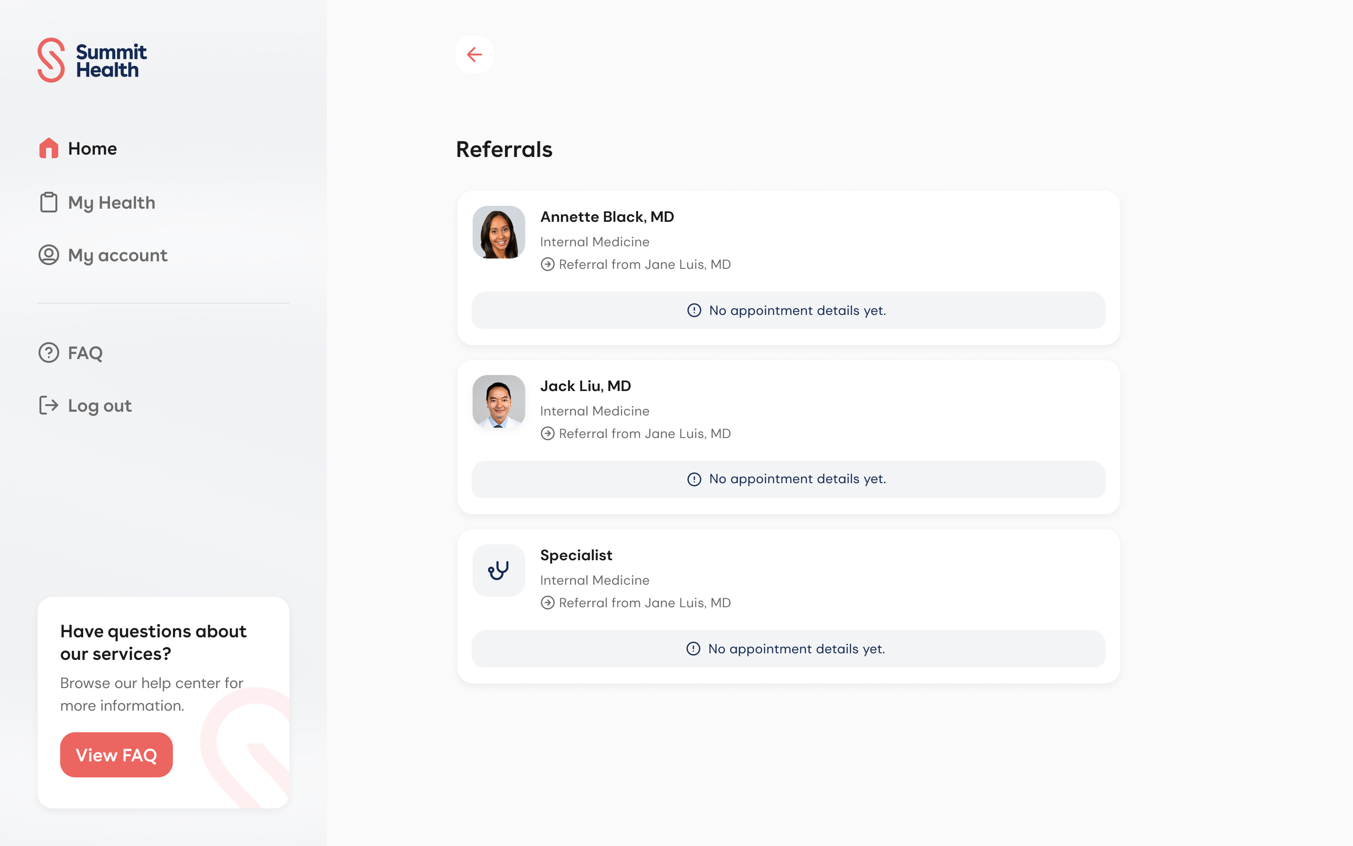
Task: Click Annette Black's no appointment notice
Action: (788, 311)
